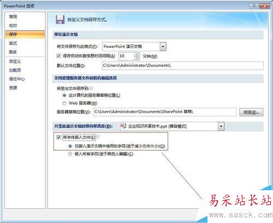Select the 保存 category in sidebar

pos(25,34)
